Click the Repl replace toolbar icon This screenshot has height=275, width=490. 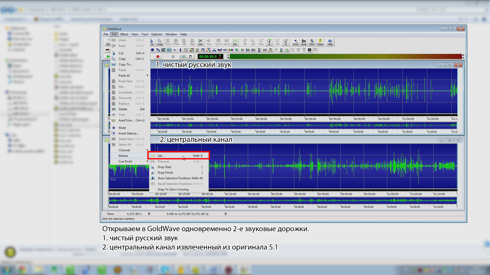(x=192, y=42)
